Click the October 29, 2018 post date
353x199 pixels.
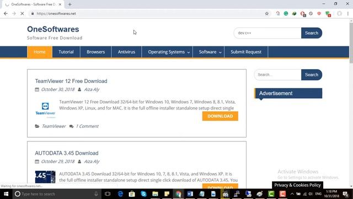(x=57, y=161)
